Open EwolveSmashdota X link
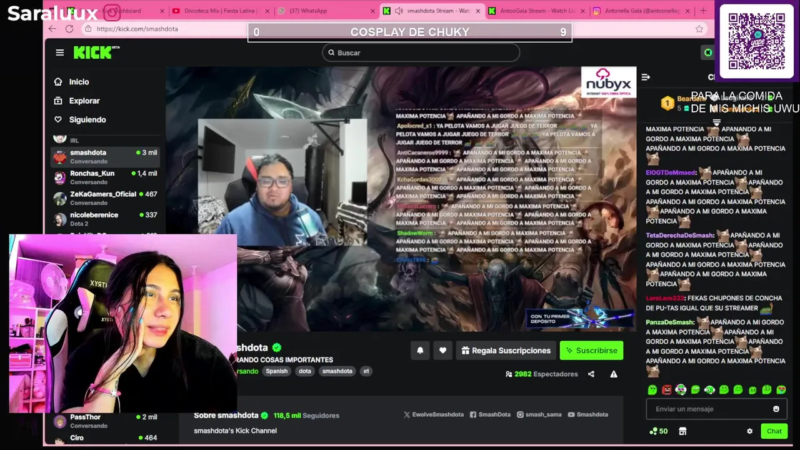The height and width of the screenshot is (450, 800). pos(434,414)
